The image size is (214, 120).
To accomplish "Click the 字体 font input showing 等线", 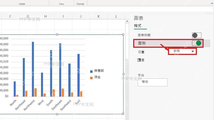I will tap(152, 82).
